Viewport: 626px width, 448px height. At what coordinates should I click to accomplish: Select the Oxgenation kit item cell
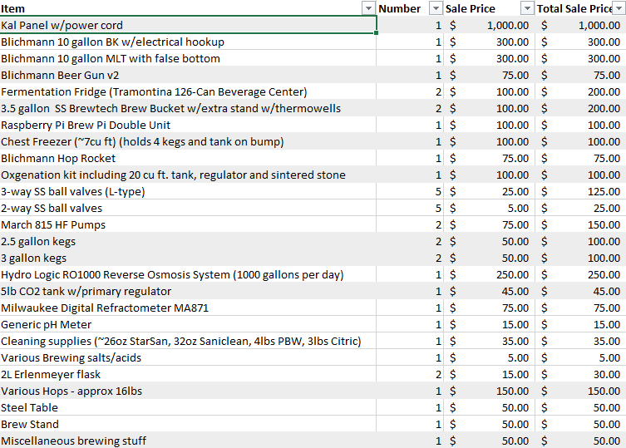click(188, 175)
